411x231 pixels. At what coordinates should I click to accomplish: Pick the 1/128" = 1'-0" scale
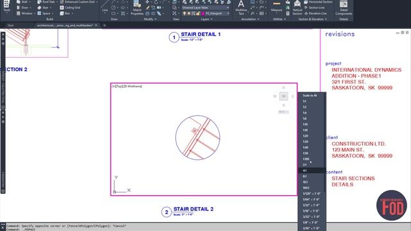point(311,194)
